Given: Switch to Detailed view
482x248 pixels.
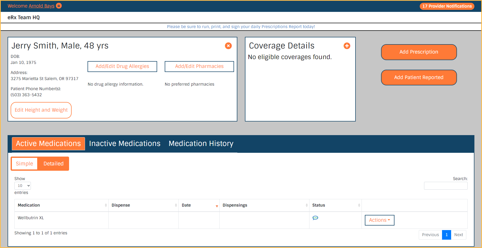Looking at the screenshot, I should [x=53, y=164].
